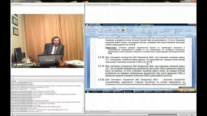Screen dimensions: 207x116
Task: Select the Вставка ribbon tab
Action: (x=98, y=27)
